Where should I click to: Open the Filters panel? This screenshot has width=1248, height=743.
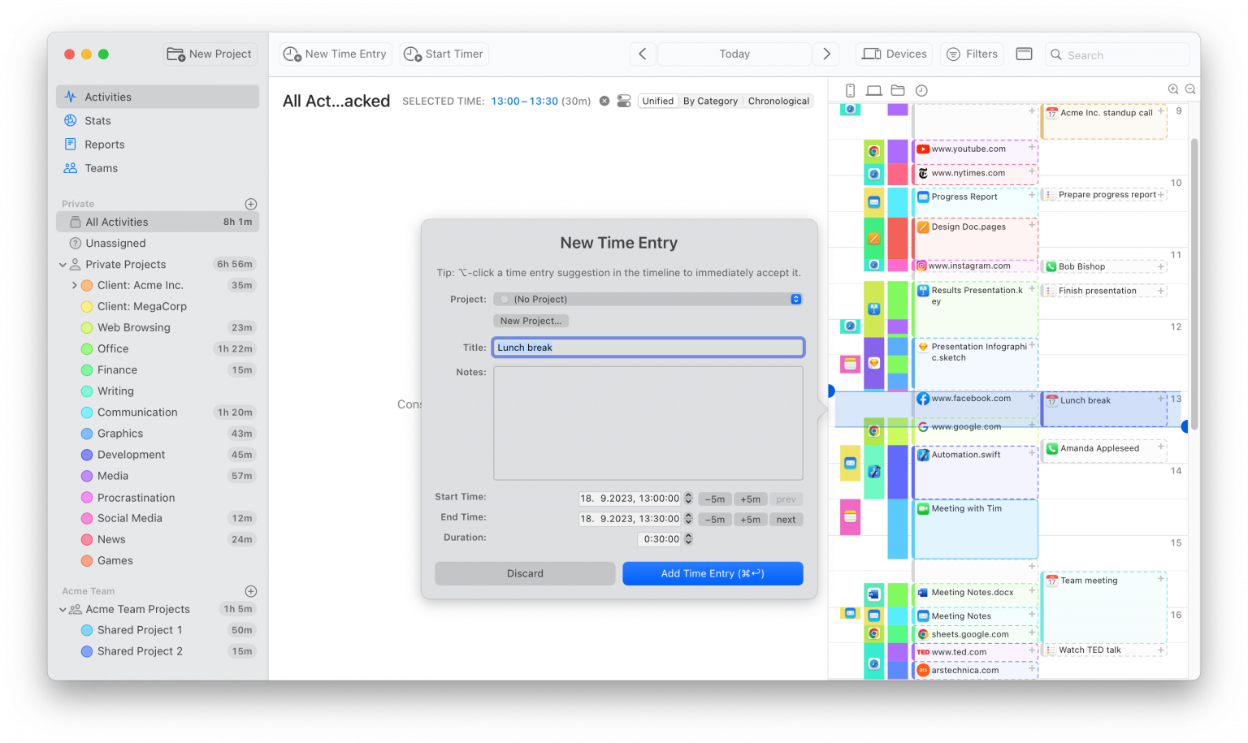point(972,54)
